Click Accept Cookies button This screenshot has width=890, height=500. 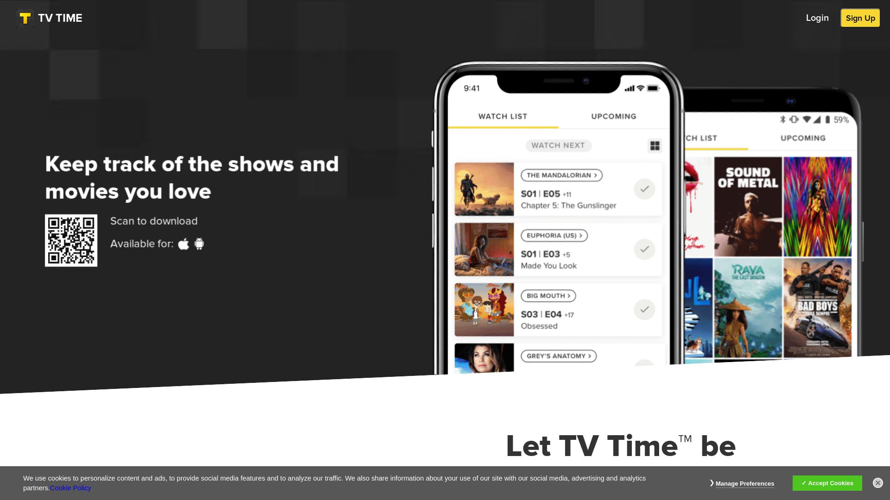(x=827, y=483)
